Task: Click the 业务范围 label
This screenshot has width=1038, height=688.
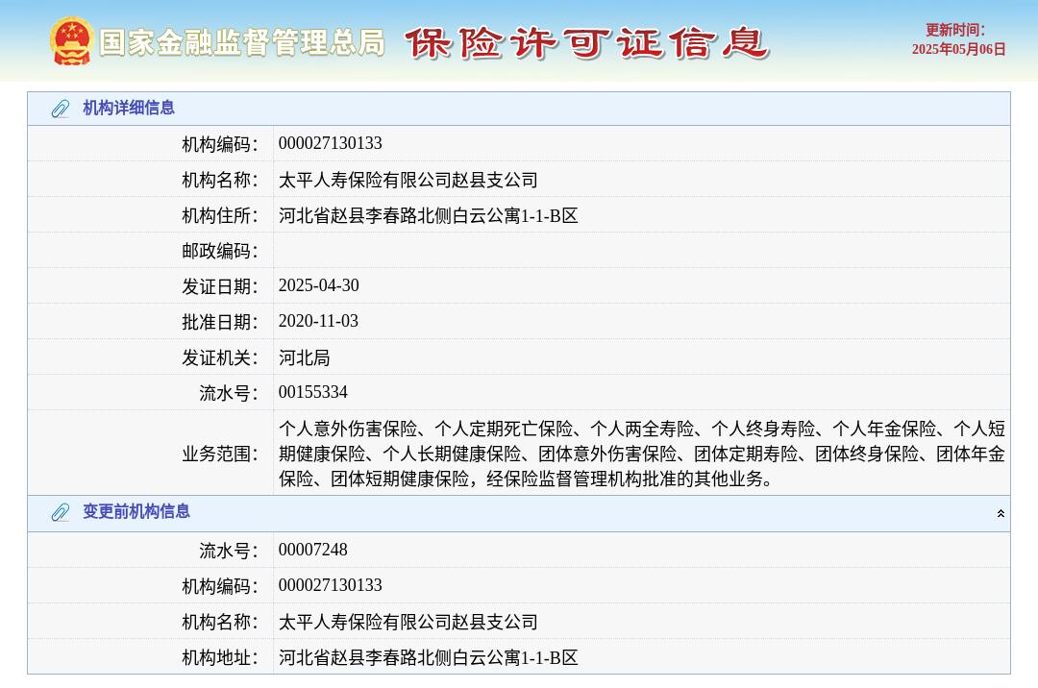Action: coord(220,454)
